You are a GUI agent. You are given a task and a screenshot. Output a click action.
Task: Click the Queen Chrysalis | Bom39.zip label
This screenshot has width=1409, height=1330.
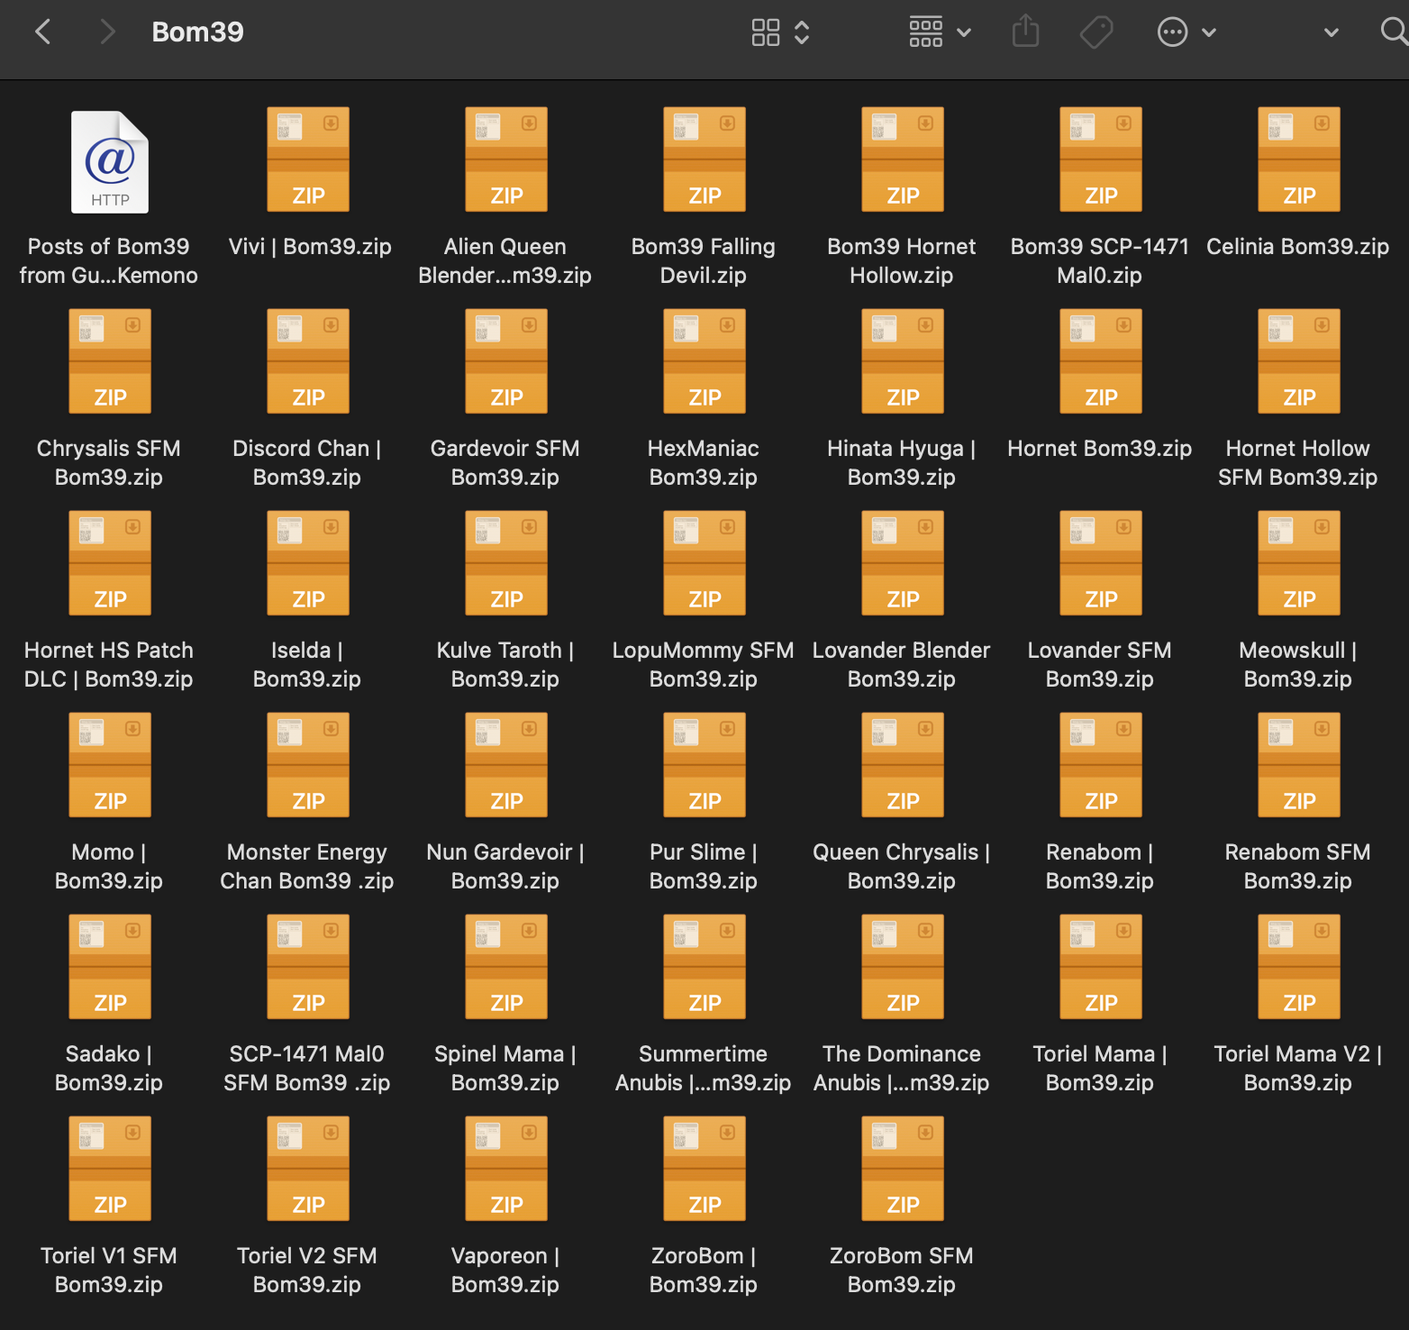(x=902, y=867)
